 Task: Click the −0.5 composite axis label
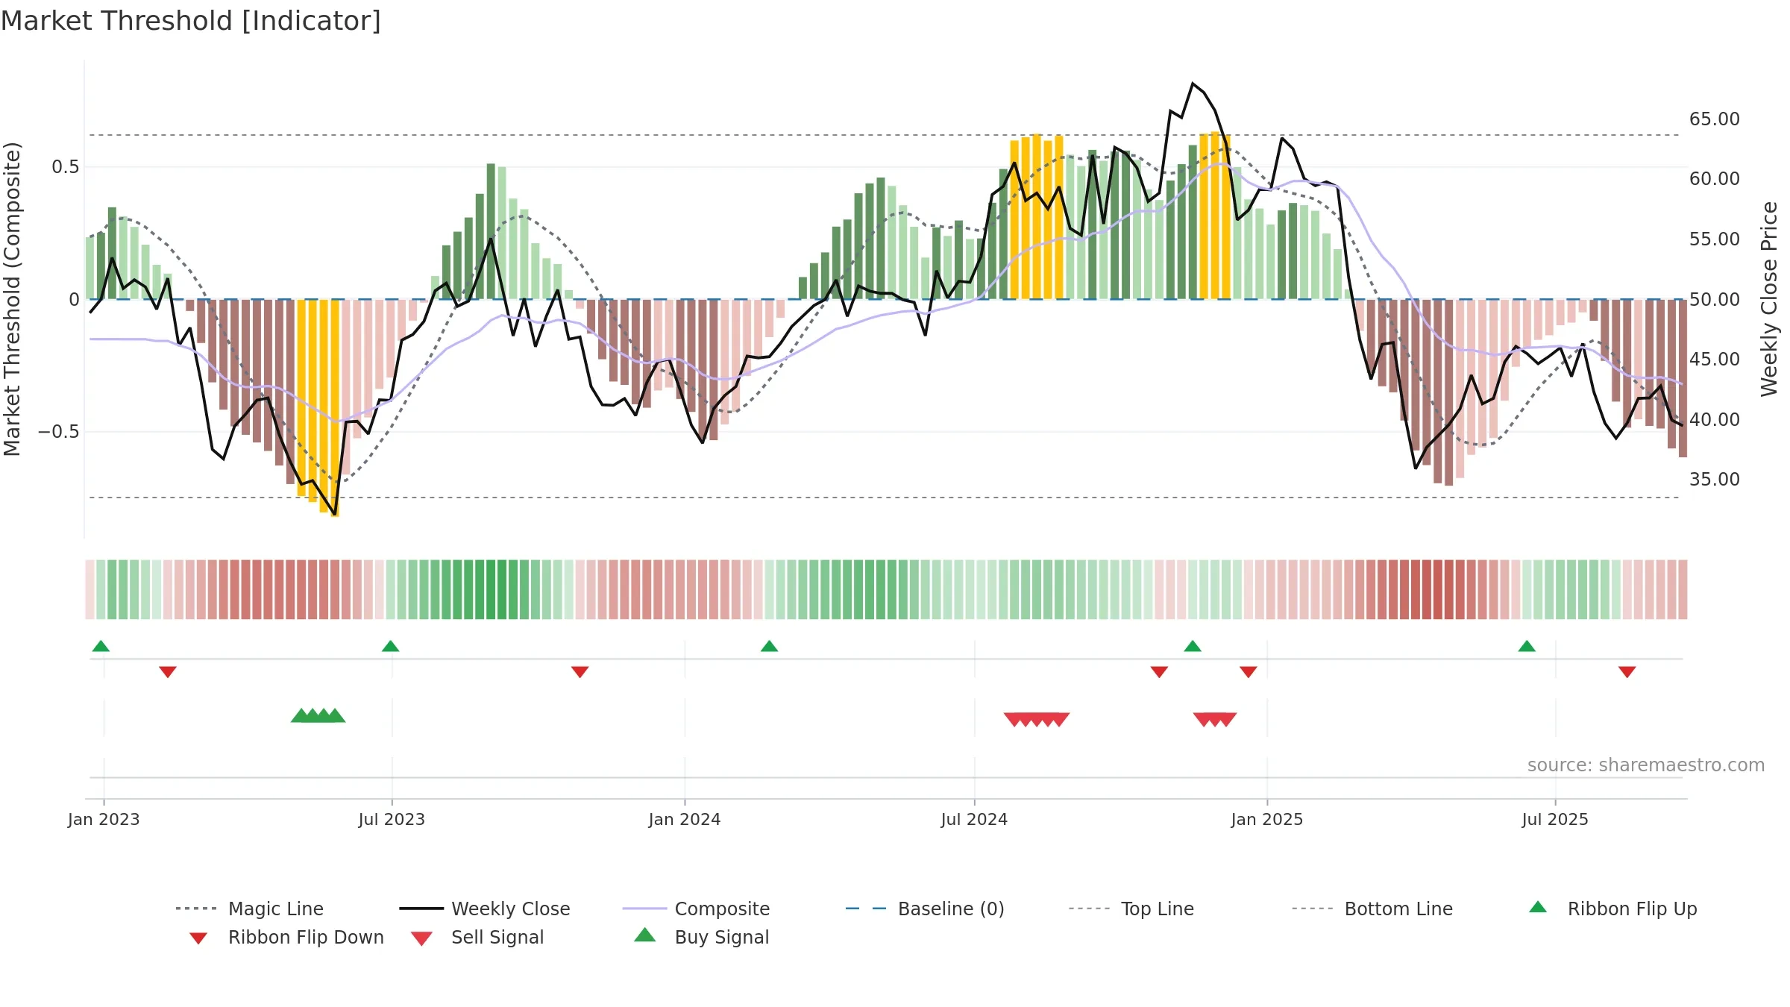pos(59,432)
